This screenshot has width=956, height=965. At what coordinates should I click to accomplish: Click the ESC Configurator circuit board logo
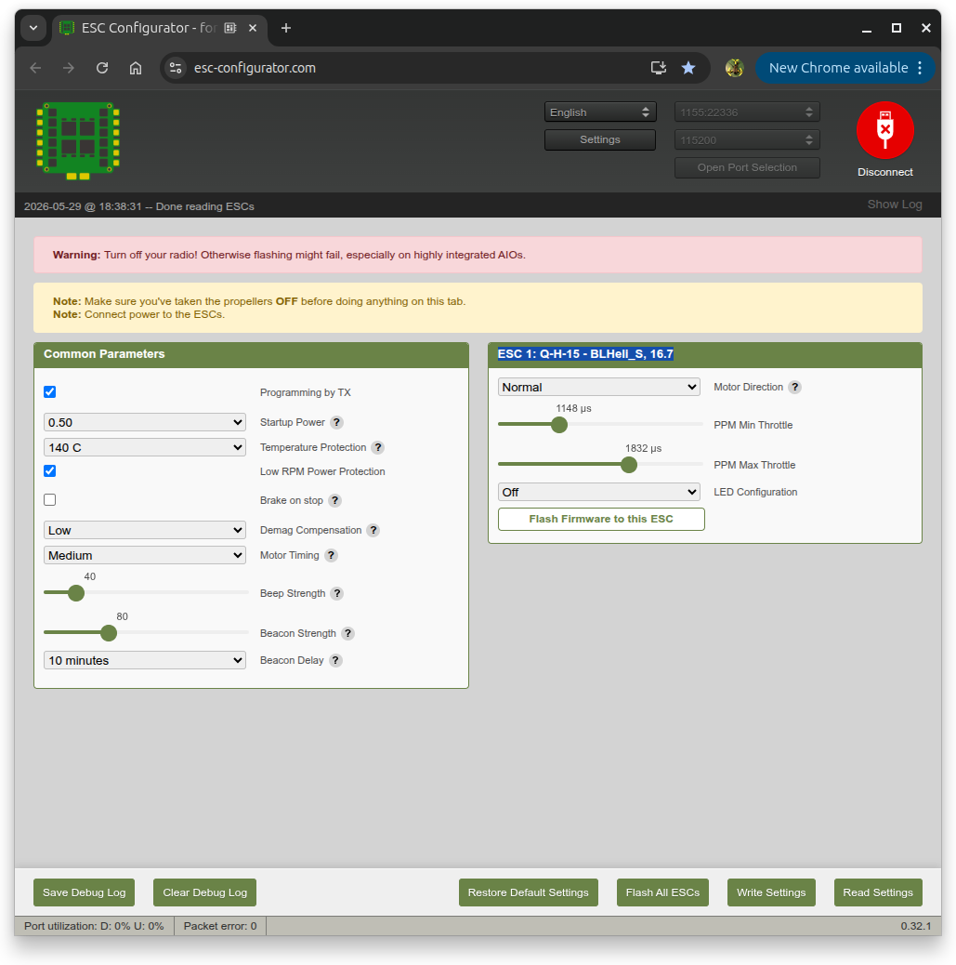pyautogui.click(x=78, y=141)
